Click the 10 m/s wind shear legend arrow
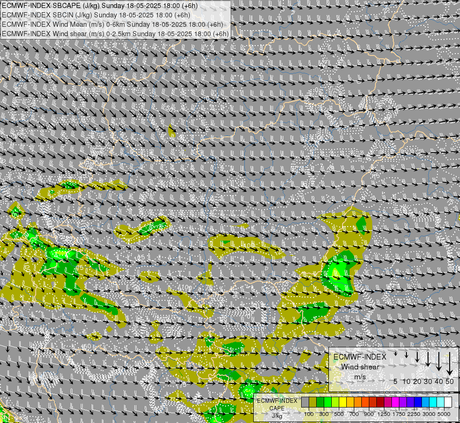This screenshot has width=460, height=423. tap(406, 355)
